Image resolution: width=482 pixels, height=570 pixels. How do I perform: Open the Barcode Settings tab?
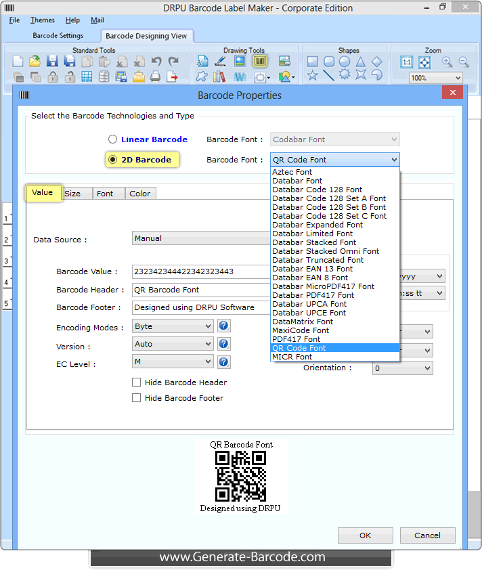click(58, 36)
